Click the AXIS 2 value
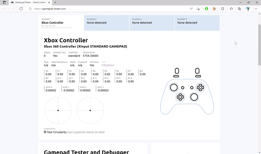261x154 pixels. click(x=85, y=90)
